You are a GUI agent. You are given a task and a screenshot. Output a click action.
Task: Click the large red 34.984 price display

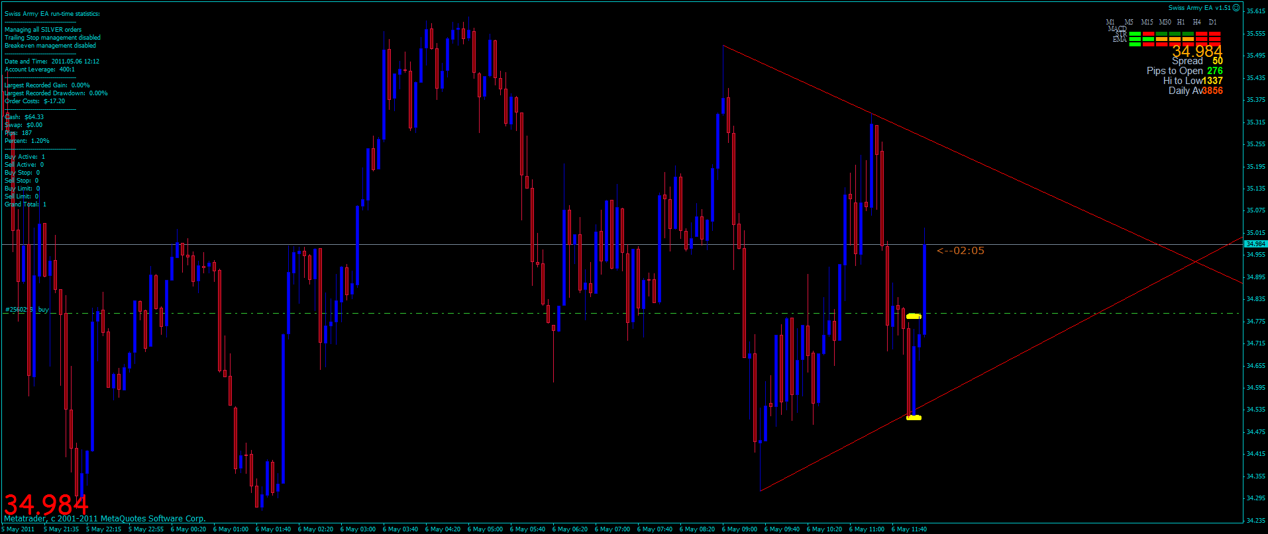(46, 505)
